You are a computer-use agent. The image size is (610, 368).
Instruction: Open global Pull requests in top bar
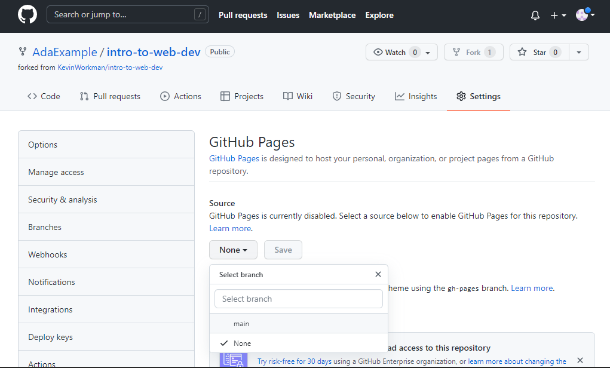coord(243,15)
